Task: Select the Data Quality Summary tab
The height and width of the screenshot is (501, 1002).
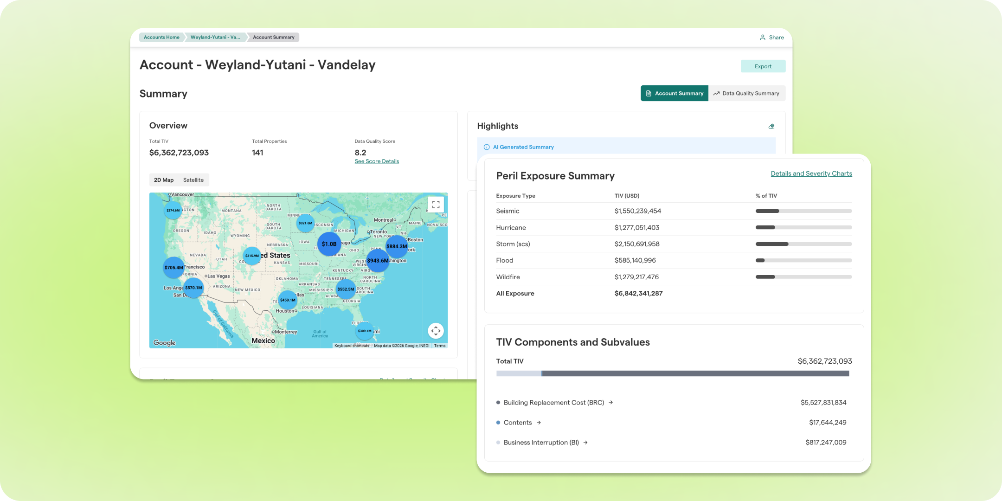Action: 747,93
